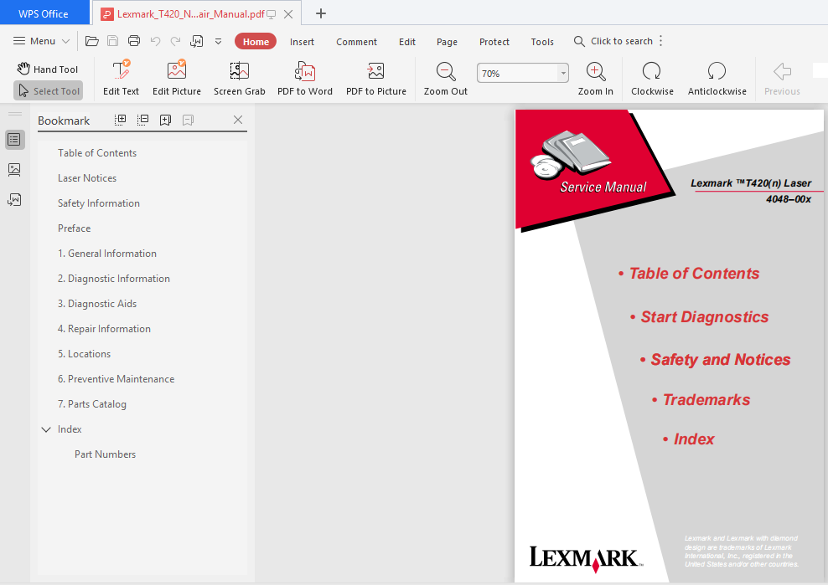This screenshot has height=585, width=828.
Task: Jump to Safety Information bookmark
Action: coord(99,203)
